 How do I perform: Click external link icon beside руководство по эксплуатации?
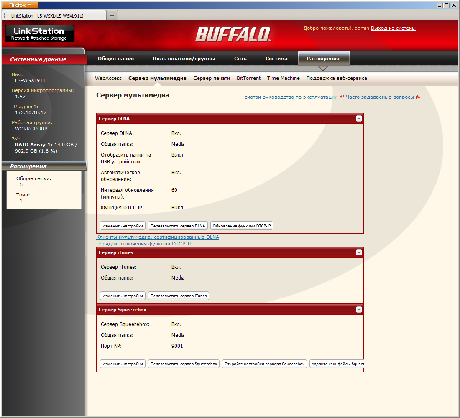(342, 97)
